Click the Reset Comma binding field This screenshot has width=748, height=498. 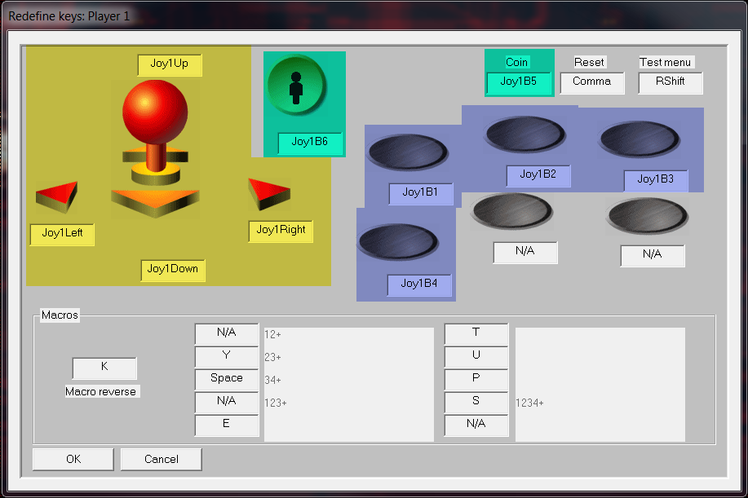[x=592, y=82]
